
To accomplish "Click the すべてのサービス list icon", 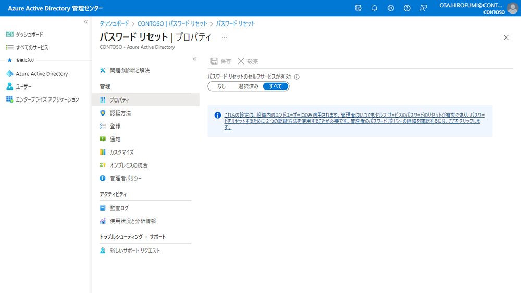I will [x=9, y=47].
